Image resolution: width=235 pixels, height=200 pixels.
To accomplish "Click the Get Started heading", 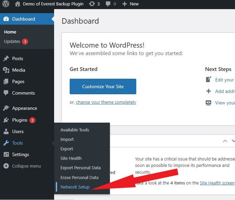I will (84, 69).
